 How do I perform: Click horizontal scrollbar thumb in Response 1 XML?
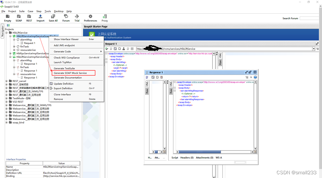pyautogui.click(x=200, y=152)
